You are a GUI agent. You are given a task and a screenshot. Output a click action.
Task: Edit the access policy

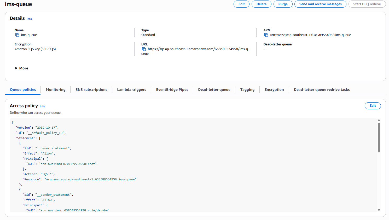point(373,106)
